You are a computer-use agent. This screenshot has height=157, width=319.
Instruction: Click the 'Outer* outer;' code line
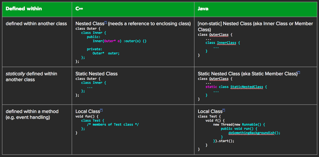pos(106,53)
